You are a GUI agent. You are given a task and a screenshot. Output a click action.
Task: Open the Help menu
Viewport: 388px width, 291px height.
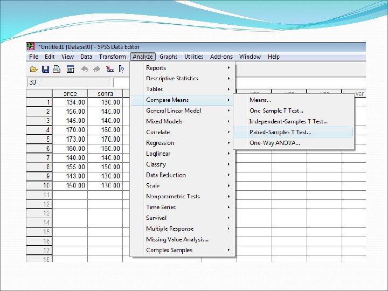(274, 57)
